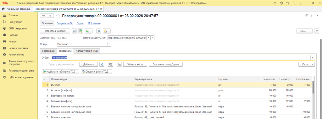322x119 pixels.
Task: Click the barcode search icon
Action: pos(111,65)
